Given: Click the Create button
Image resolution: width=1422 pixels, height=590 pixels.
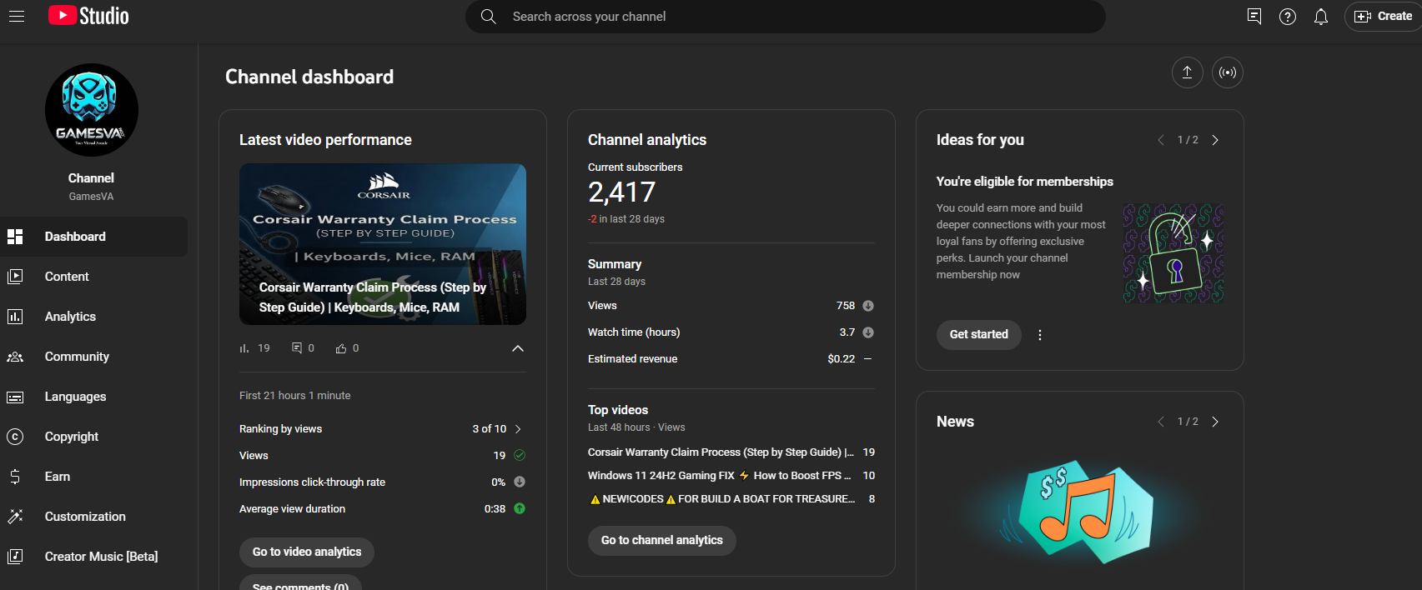Looking at the screenshot, I should [1384, 17].
